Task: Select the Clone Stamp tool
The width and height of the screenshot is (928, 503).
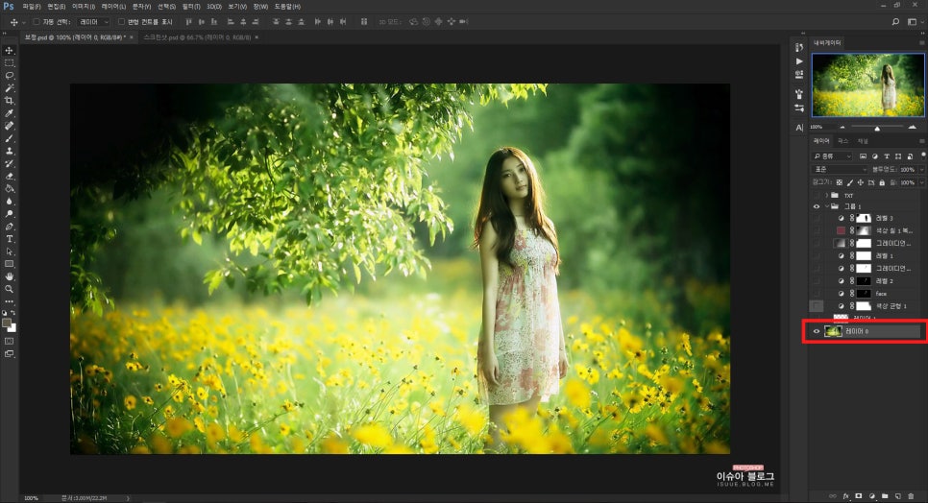Action: [x=9, y=151]
